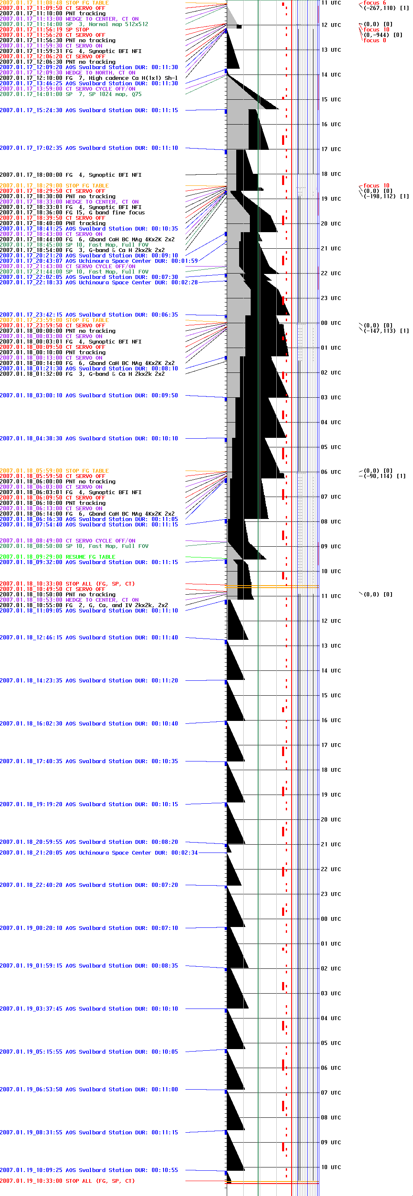
Task: Select AOS Uchinoura Space Center at 20:43:07
Action: tap(99, 261)
